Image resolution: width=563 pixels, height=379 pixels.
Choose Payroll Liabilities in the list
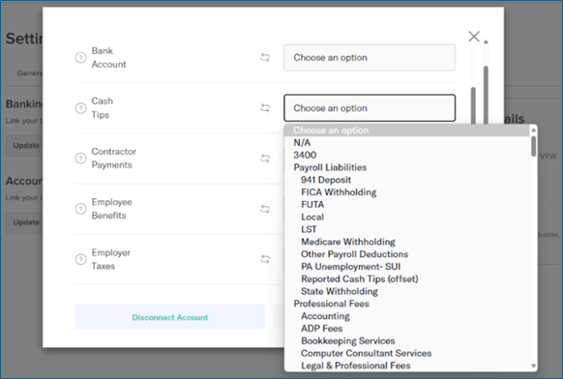[x=407, y=167]
